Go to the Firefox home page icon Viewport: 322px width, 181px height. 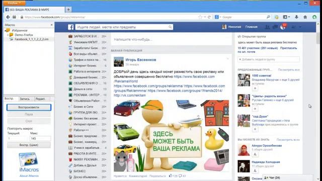(x=305, y=17)
